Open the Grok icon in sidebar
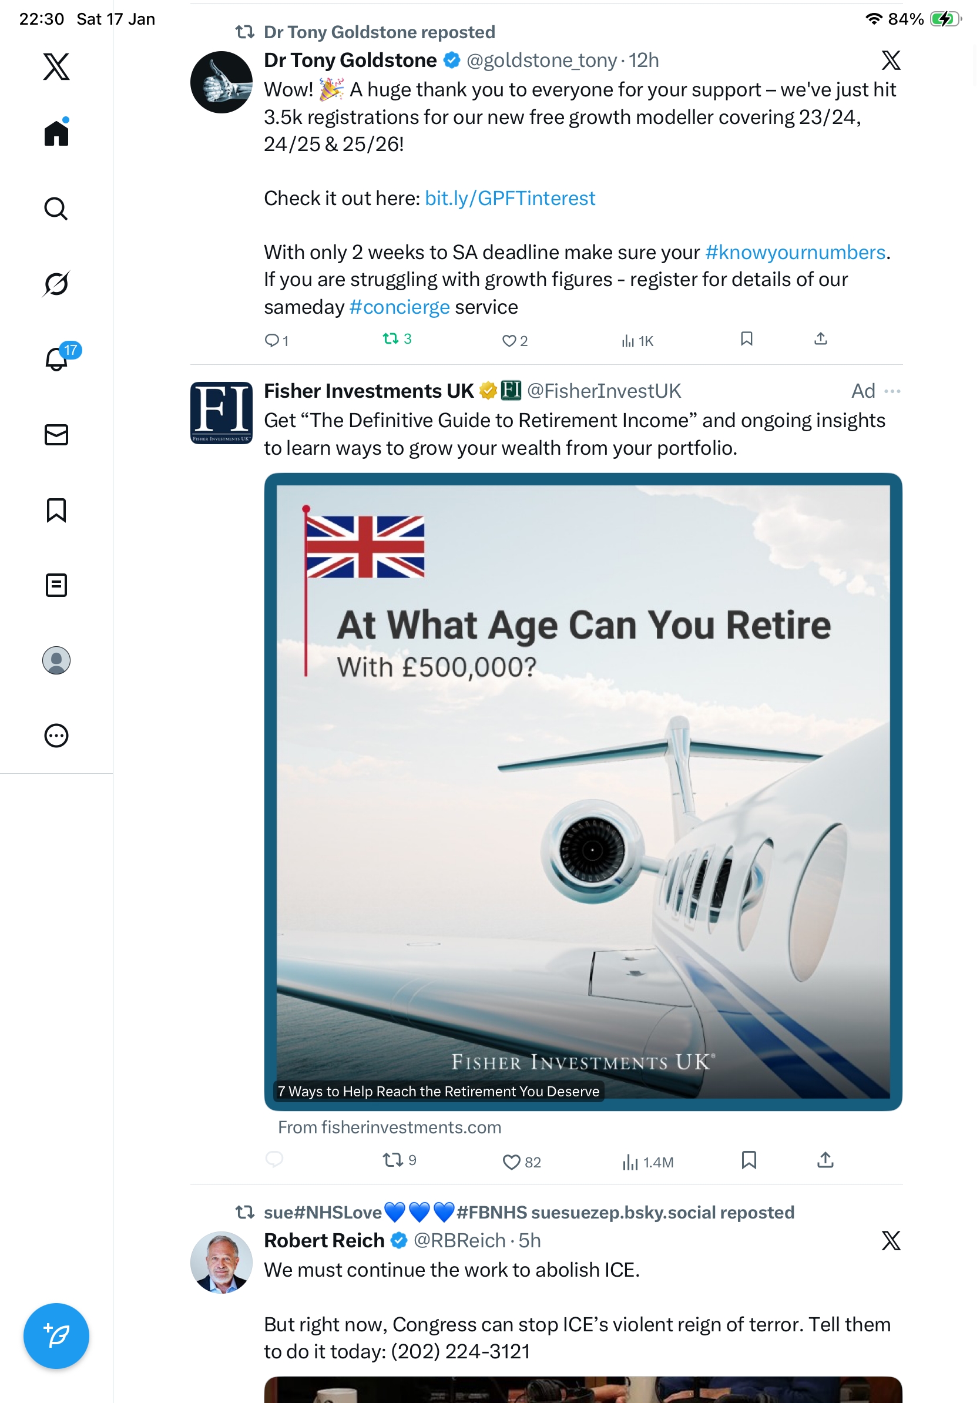 tap(56, 284)
